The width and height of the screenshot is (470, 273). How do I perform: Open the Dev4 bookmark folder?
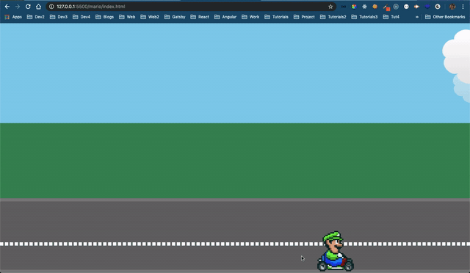82,17
